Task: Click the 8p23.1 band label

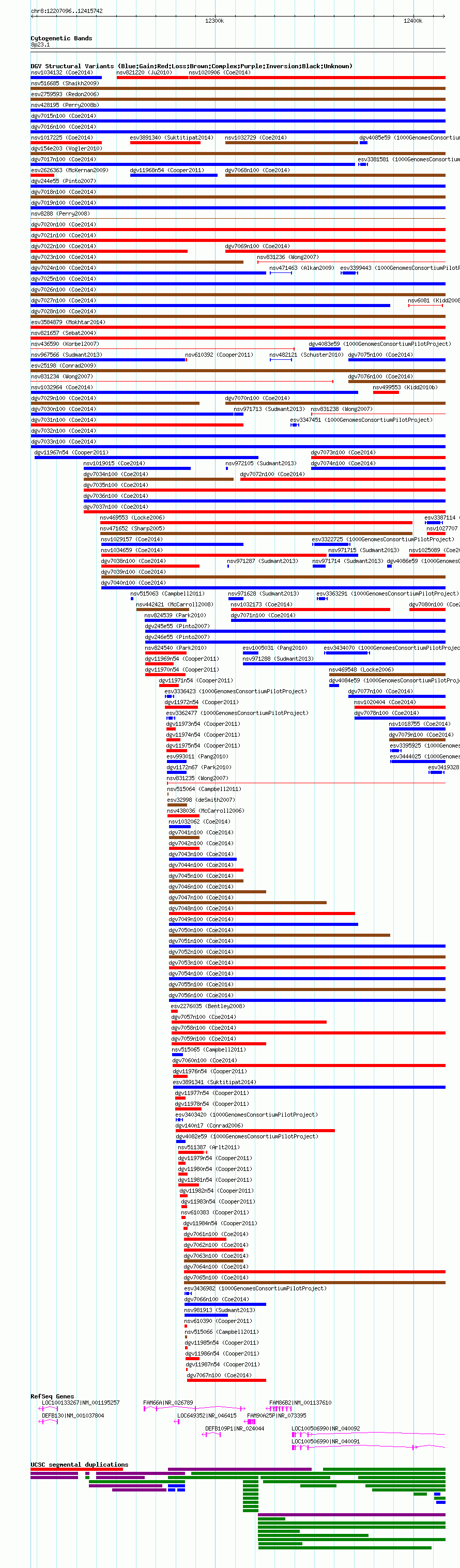Action: [x=40, y=44]
